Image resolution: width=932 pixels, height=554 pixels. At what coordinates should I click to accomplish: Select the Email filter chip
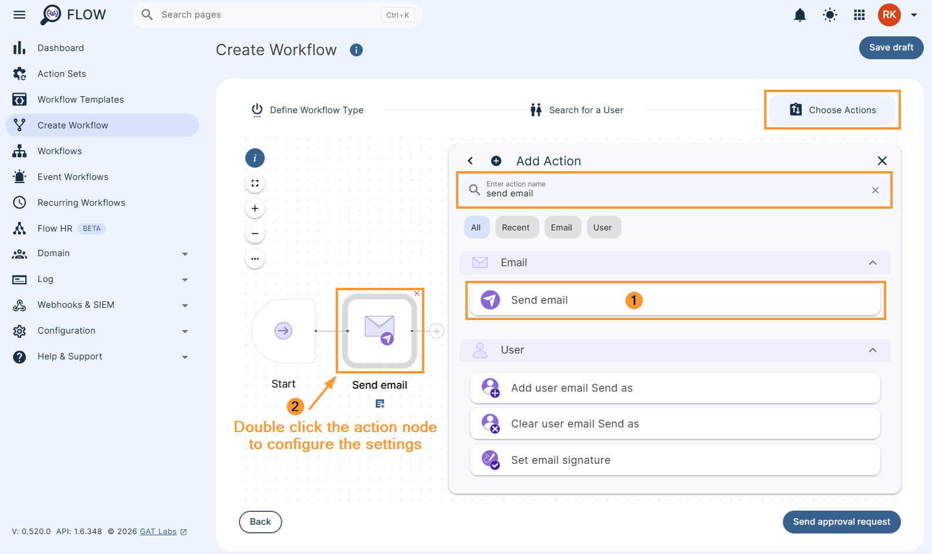(x=562, y=227)
